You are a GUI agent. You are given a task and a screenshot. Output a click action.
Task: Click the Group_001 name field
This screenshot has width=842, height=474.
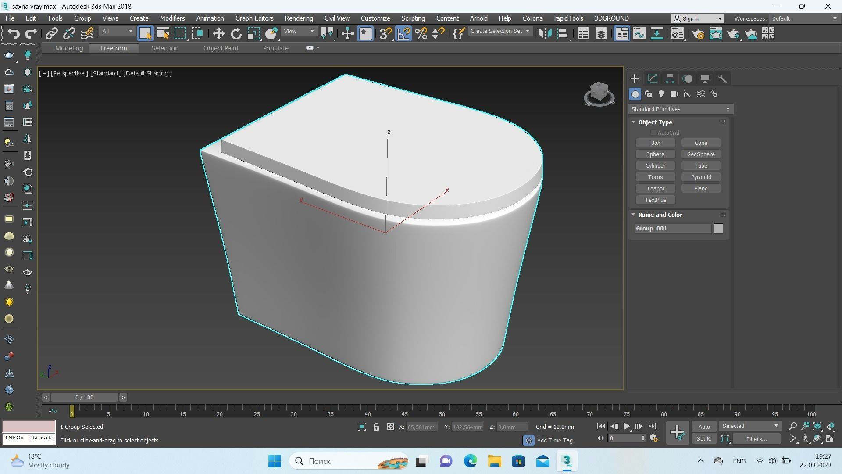(673, 229)
